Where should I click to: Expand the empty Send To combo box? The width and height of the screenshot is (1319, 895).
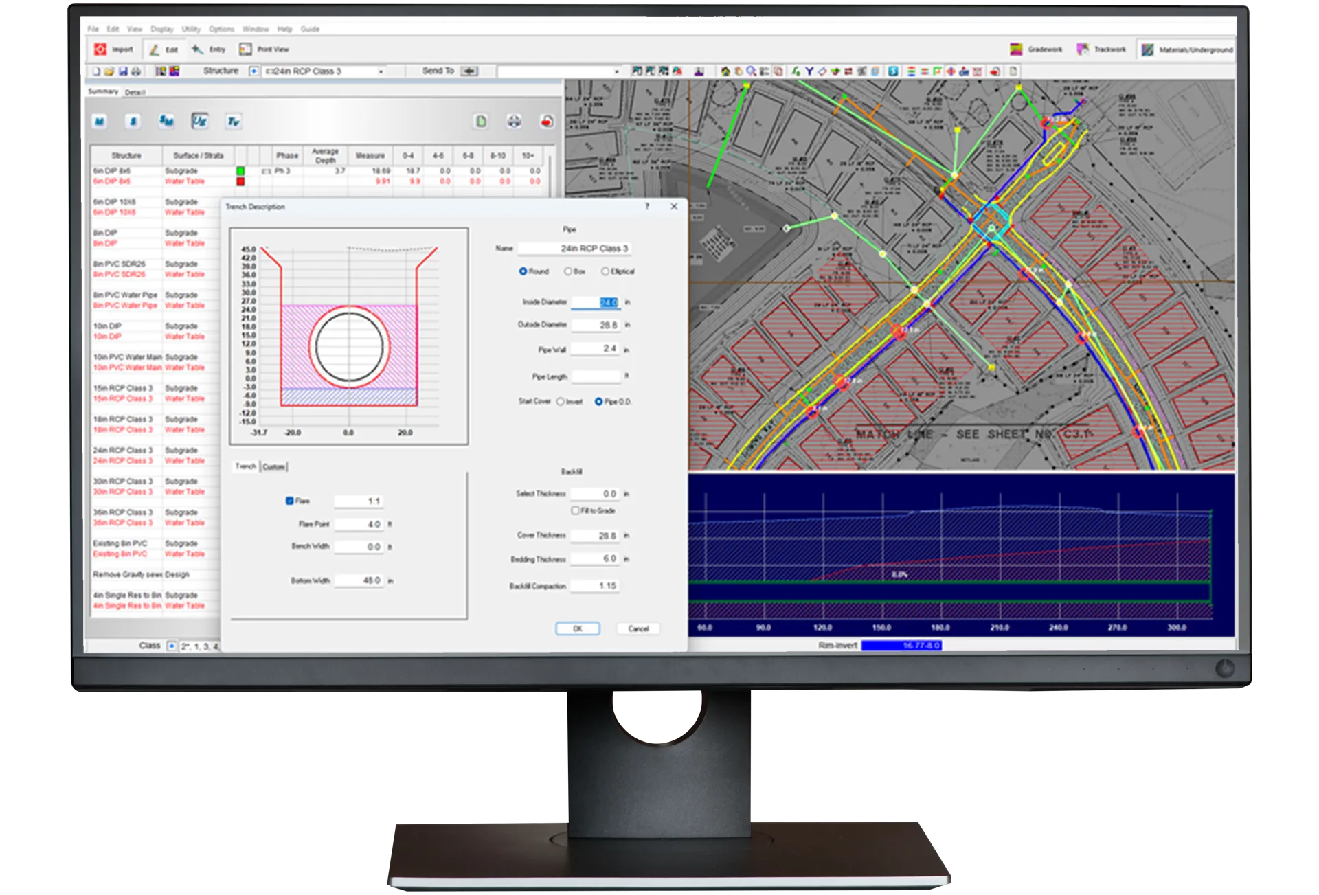click(x=616, y=71)
